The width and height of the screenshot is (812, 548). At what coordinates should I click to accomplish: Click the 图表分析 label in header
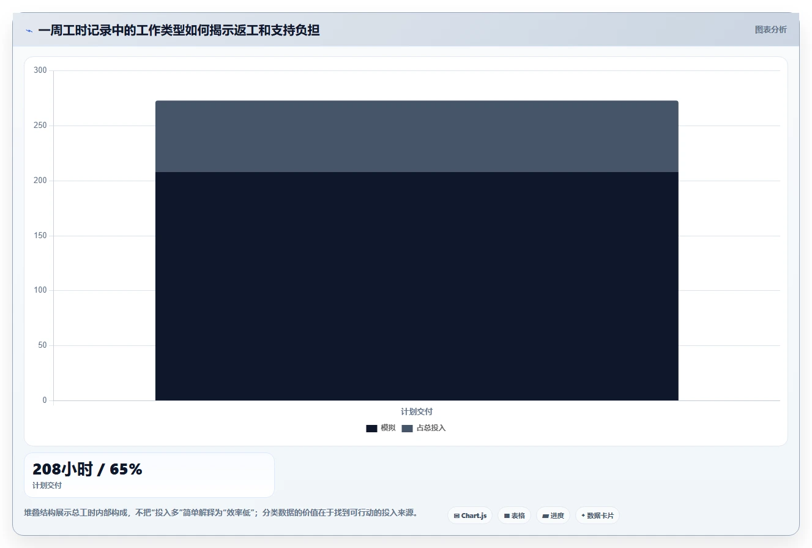pos(770,29)
